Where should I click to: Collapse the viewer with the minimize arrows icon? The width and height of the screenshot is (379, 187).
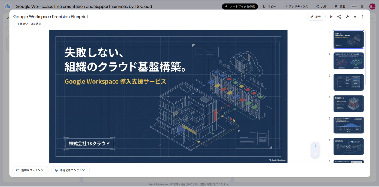pos(347,17)
